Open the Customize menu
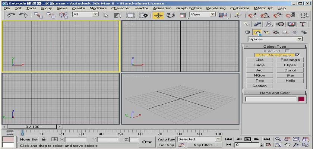The width and height of the screenshot is (313, 149). point(240,8)
